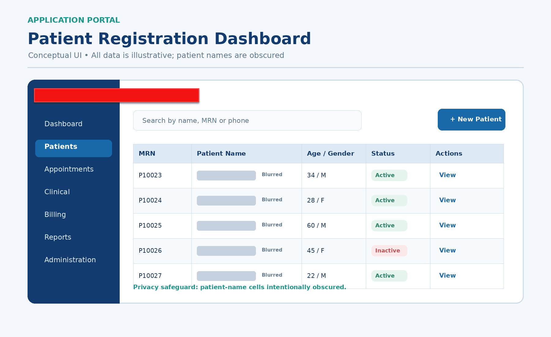Open the Dashboard sidebar item
The width and height of the screenshot is (551, 337).
tap(63, 124)
